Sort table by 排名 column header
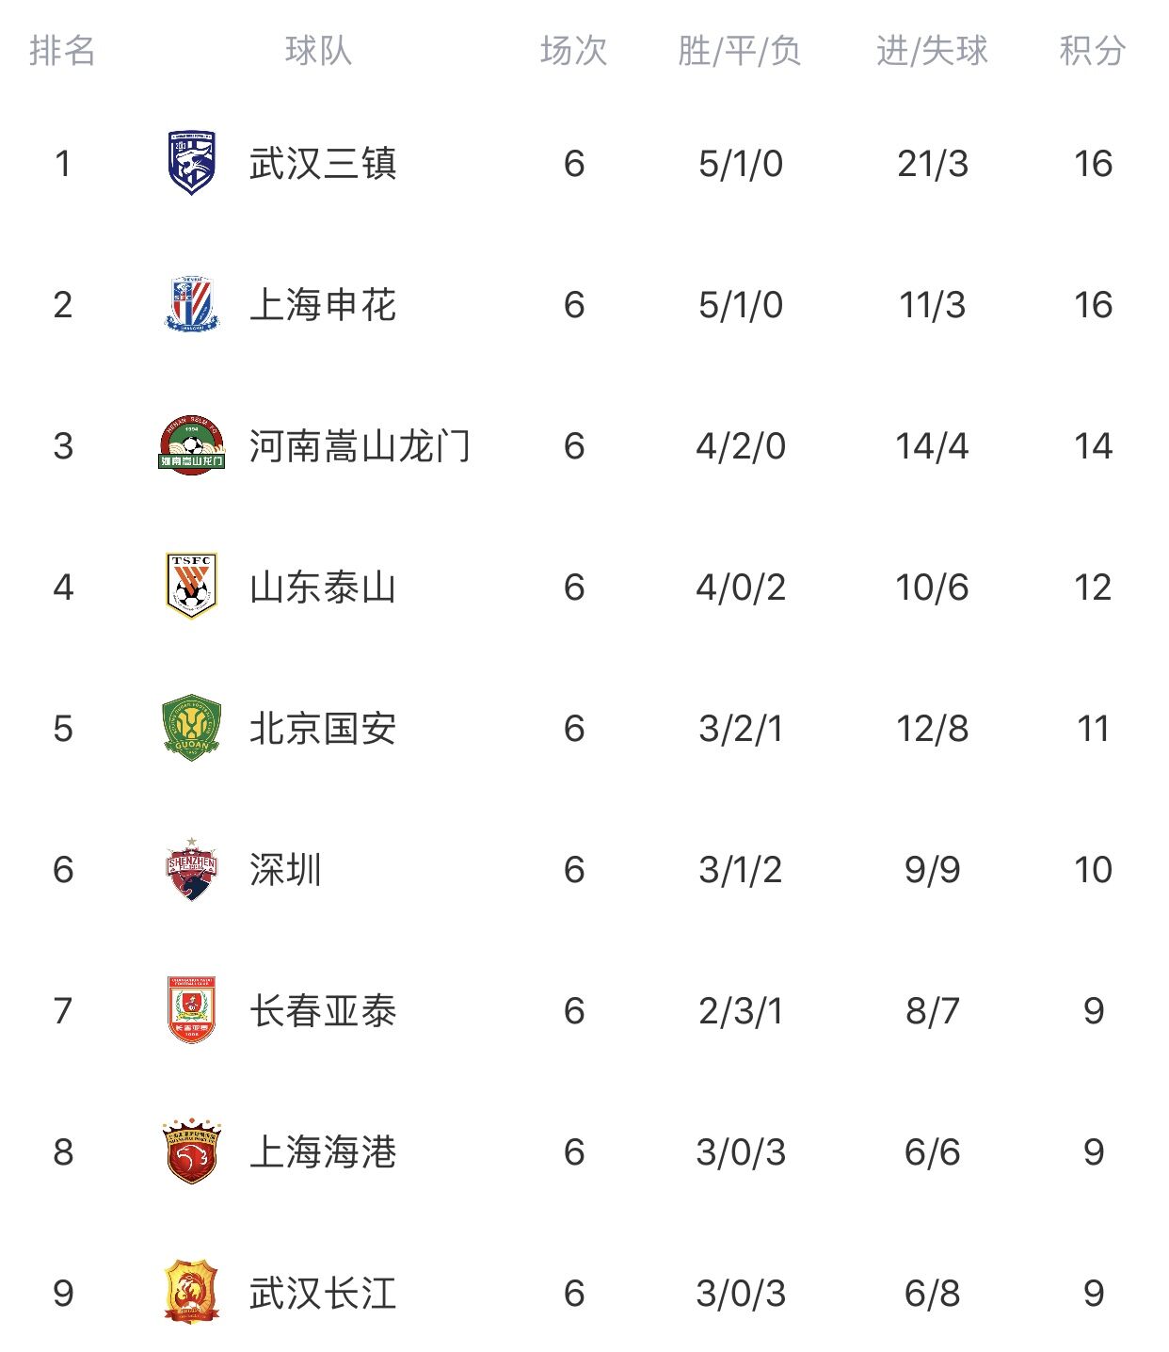The width and height of the screenshot is (1169, 1352). pos(63,50)
